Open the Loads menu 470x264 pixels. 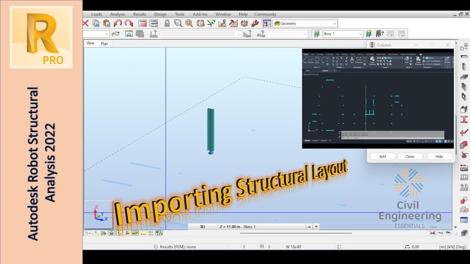[x=97, y=14]
